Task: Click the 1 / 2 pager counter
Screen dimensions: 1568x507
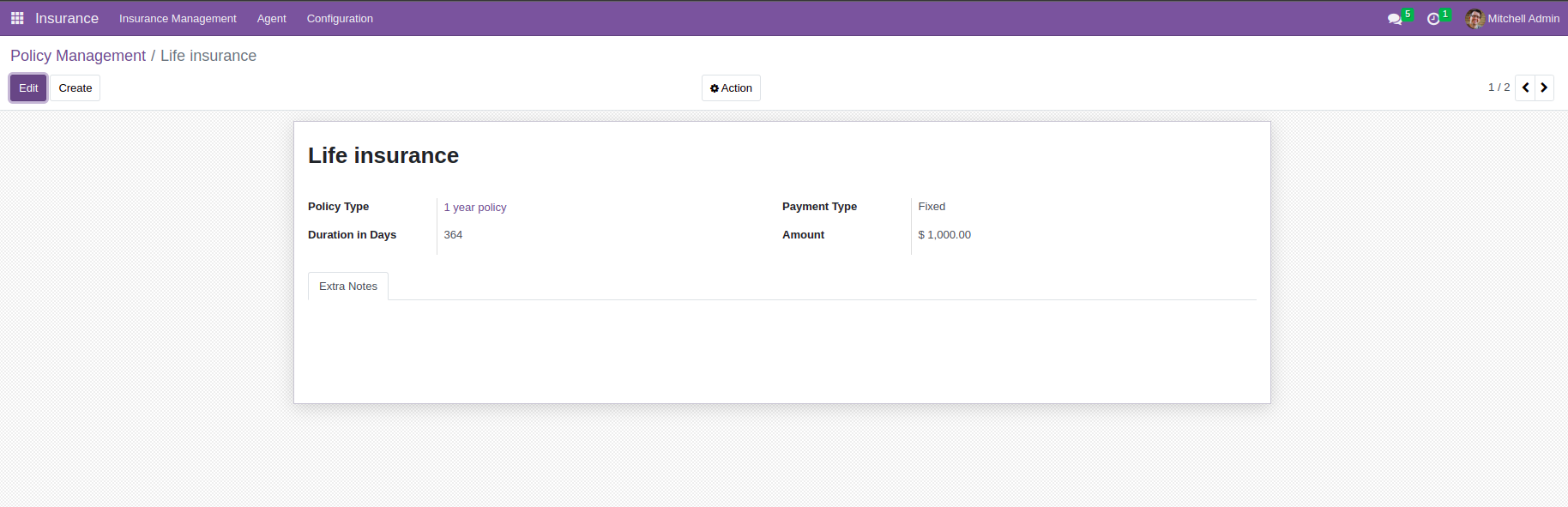Action: pos(1499,88)
